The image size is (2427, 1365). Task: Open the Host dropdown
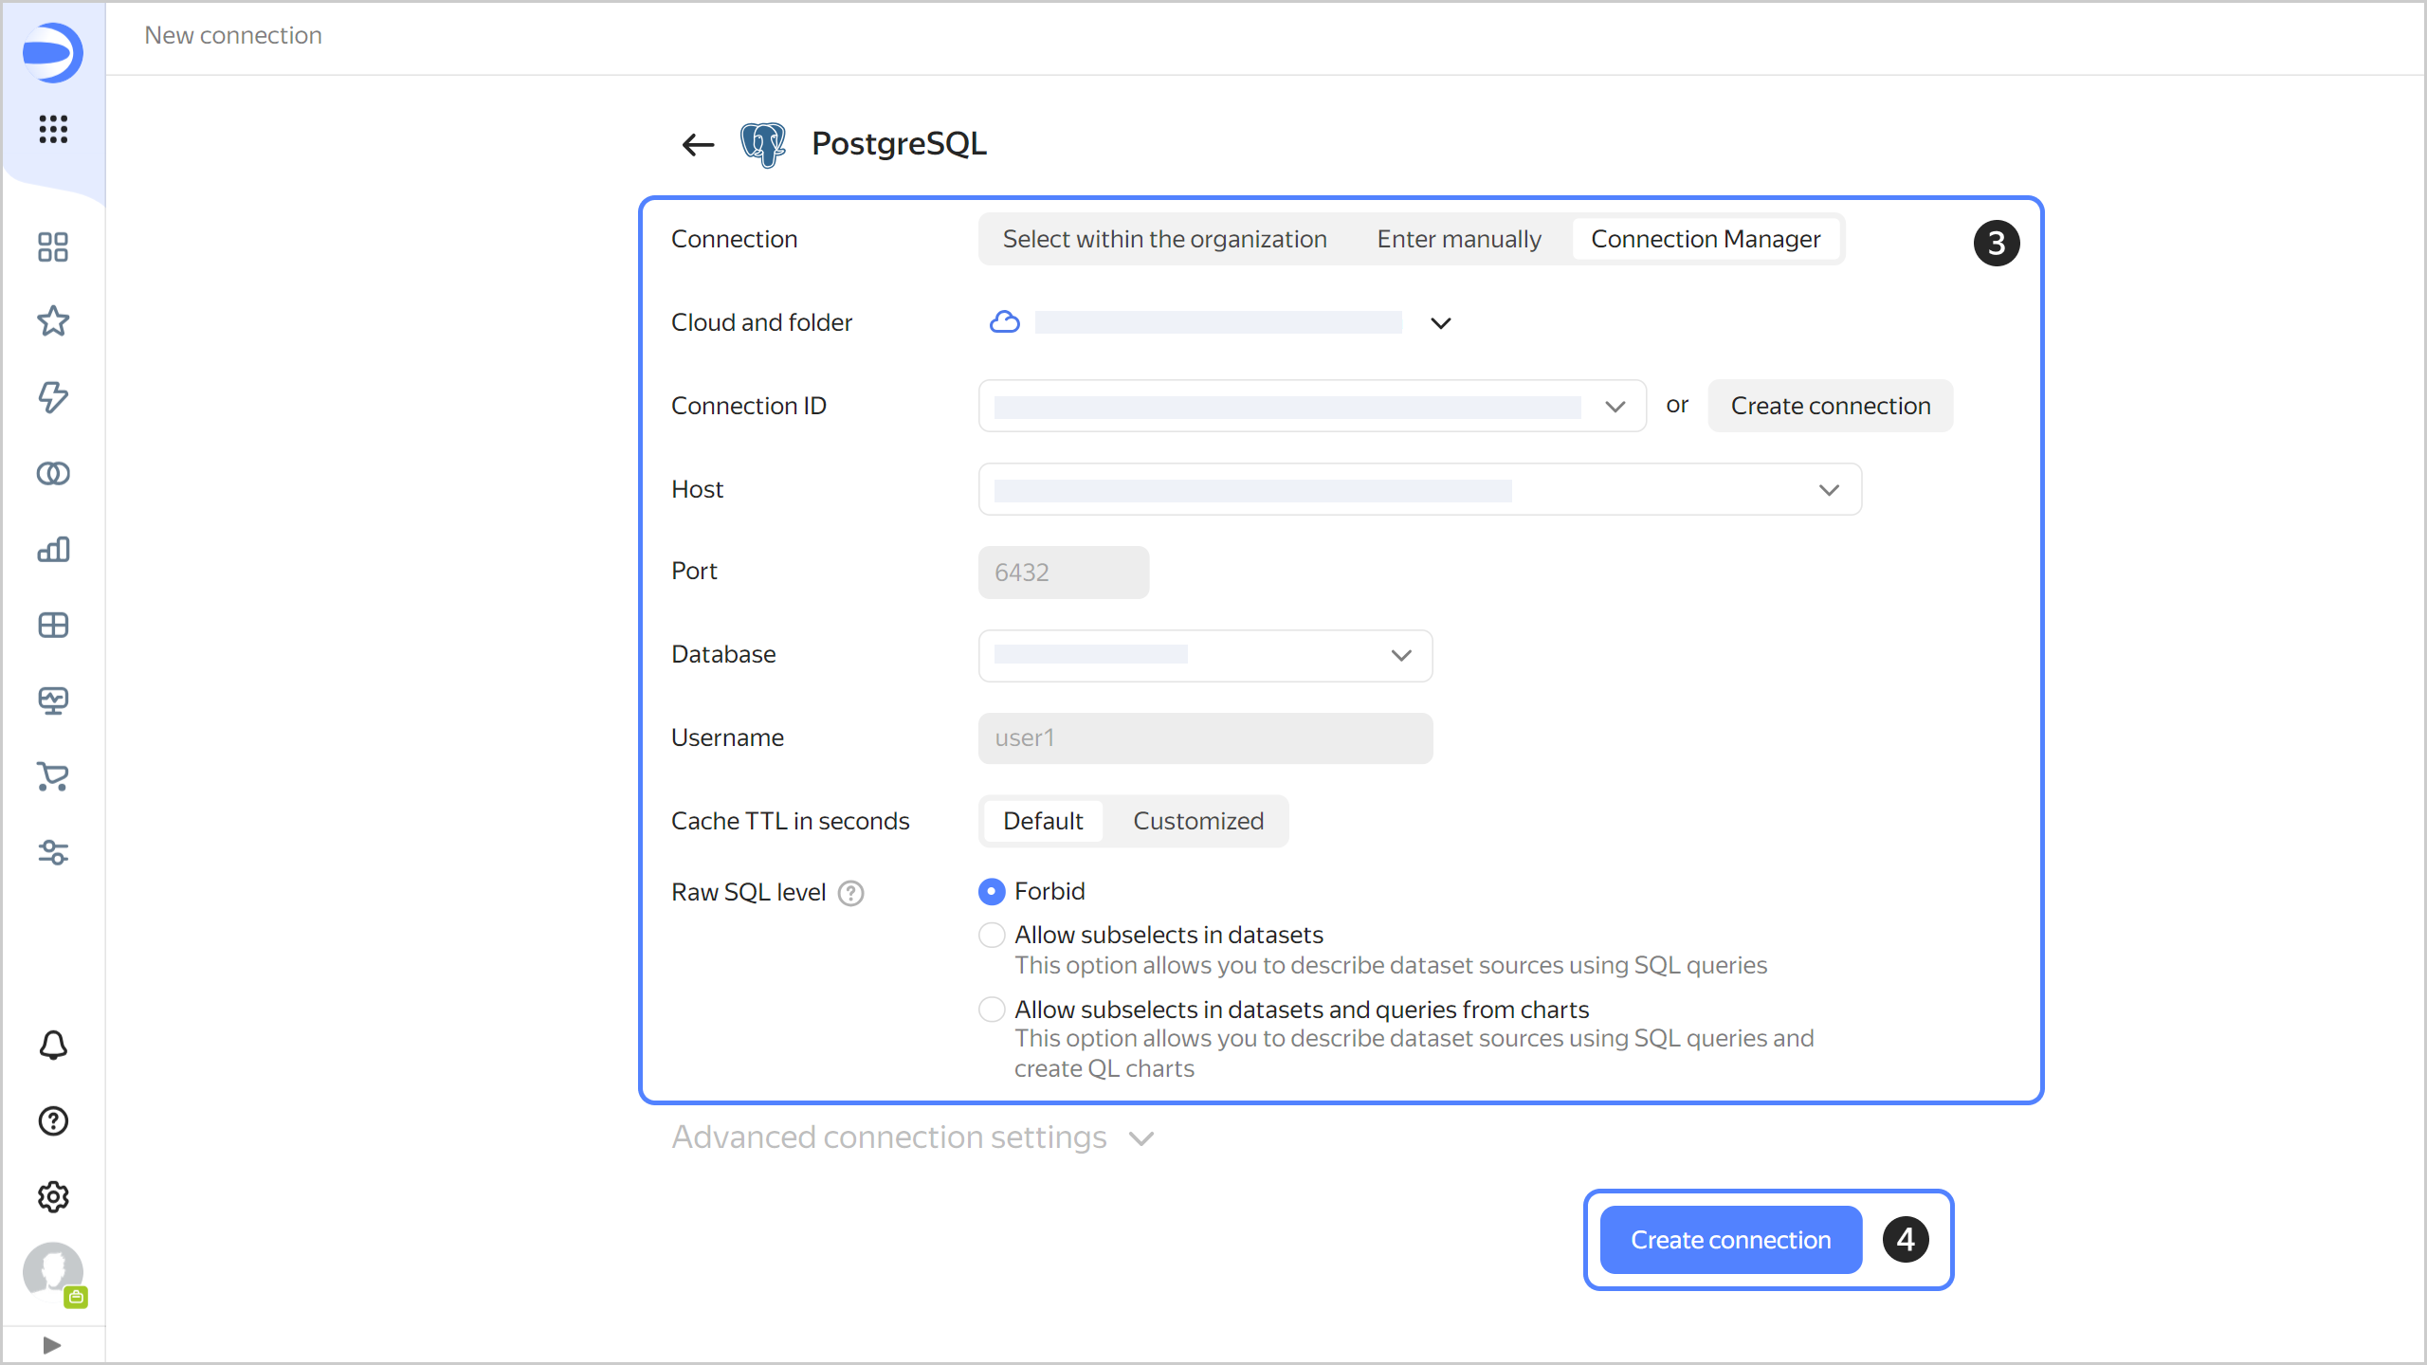point(1829,490)
